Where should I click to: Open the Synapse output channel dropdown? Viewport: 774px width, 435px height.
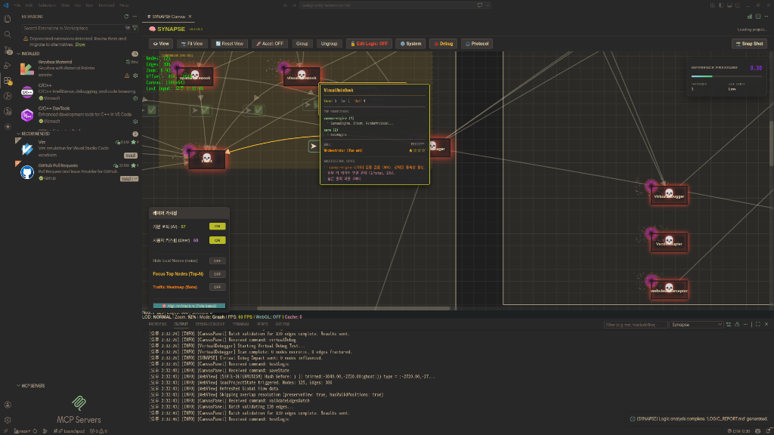[696, 325]
